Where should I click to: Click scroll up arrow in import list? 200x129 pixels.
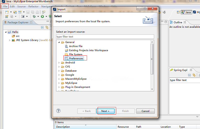152,42
